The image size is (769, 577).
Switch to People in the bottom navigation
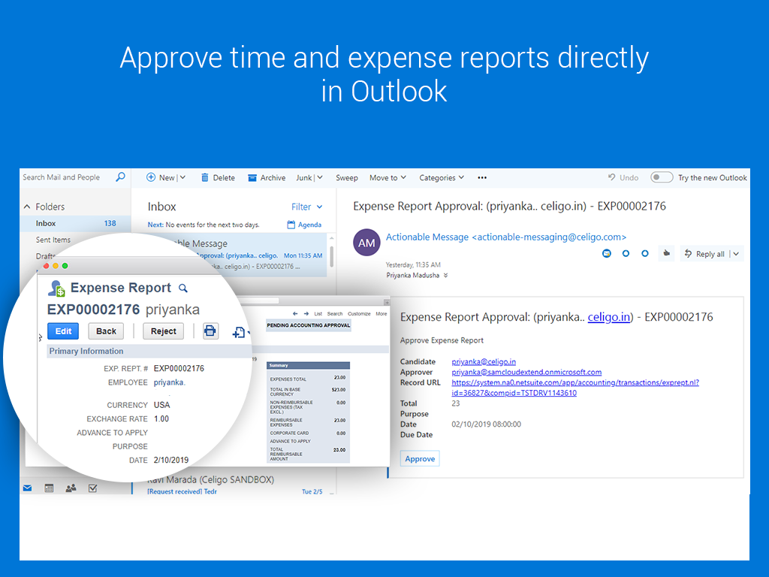coord(71,488)
